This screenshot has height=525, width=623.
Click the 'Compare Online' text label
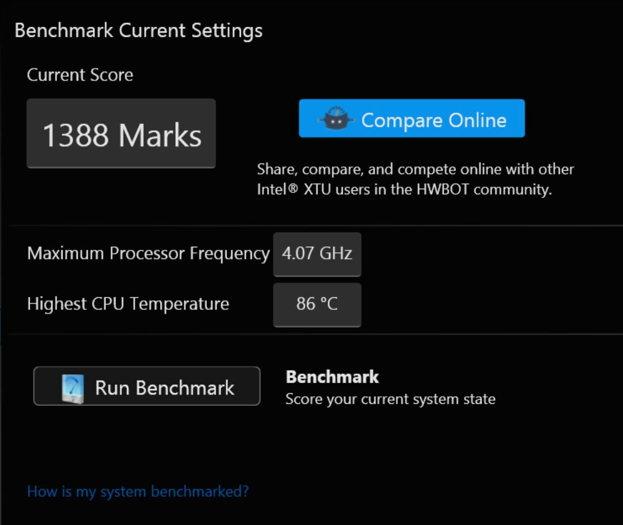tap(434, 120)
